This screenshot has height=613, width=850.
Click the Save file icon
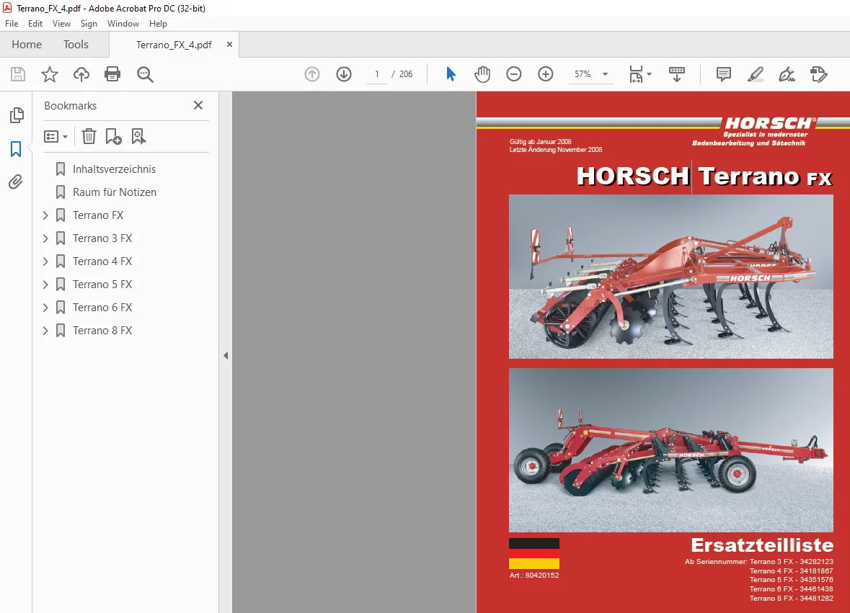click(18, 74)
